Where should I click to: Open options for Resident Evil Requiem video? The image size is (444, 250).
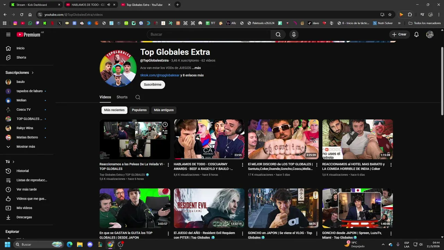[x=242, y=234]
